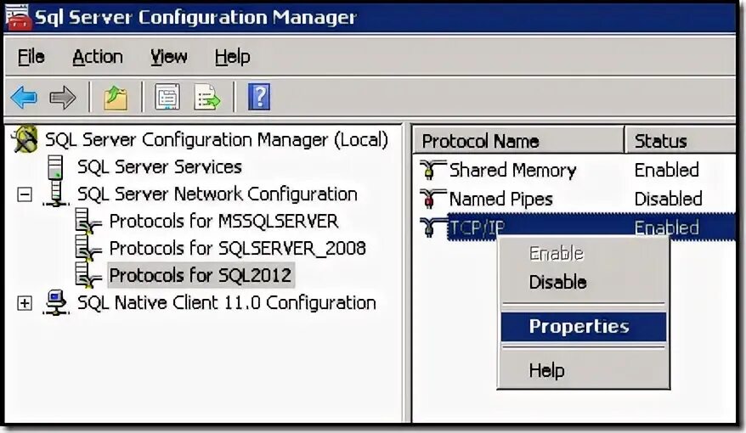Click the SQL Server Configuration Manager (Local) root icon
Viewport: 746px width, 433px height.
tap(25, 139)
